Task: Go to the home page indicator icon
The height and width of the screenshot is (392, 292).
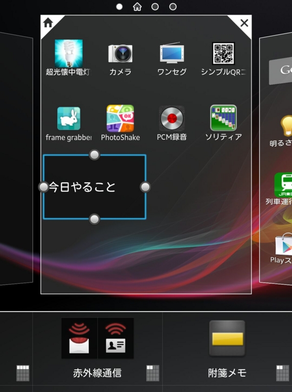Action: tap(137, 7)
